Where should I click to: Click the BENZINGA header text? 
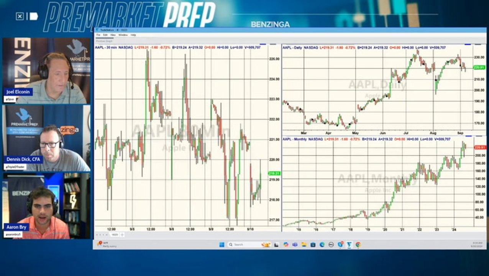pyautogui.click(x=270, y=24)
